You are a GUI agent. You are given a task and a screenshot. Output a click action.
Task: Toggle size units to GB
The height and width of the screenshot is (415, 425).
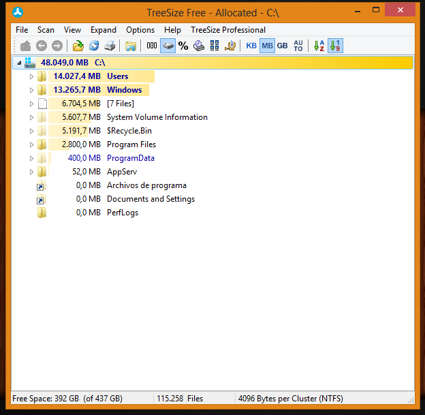282,46
